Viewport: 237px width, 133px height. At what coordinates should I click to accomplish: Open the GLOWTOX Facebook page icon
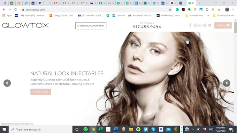(190, 25)
